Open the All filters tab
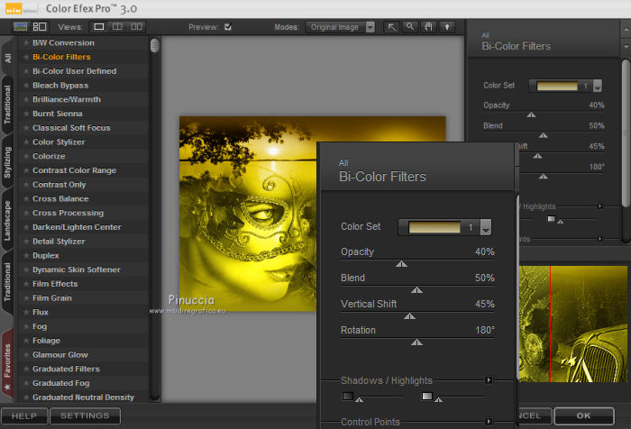The width and height of the screenshot is (631, 429). (x=7, y=58)
